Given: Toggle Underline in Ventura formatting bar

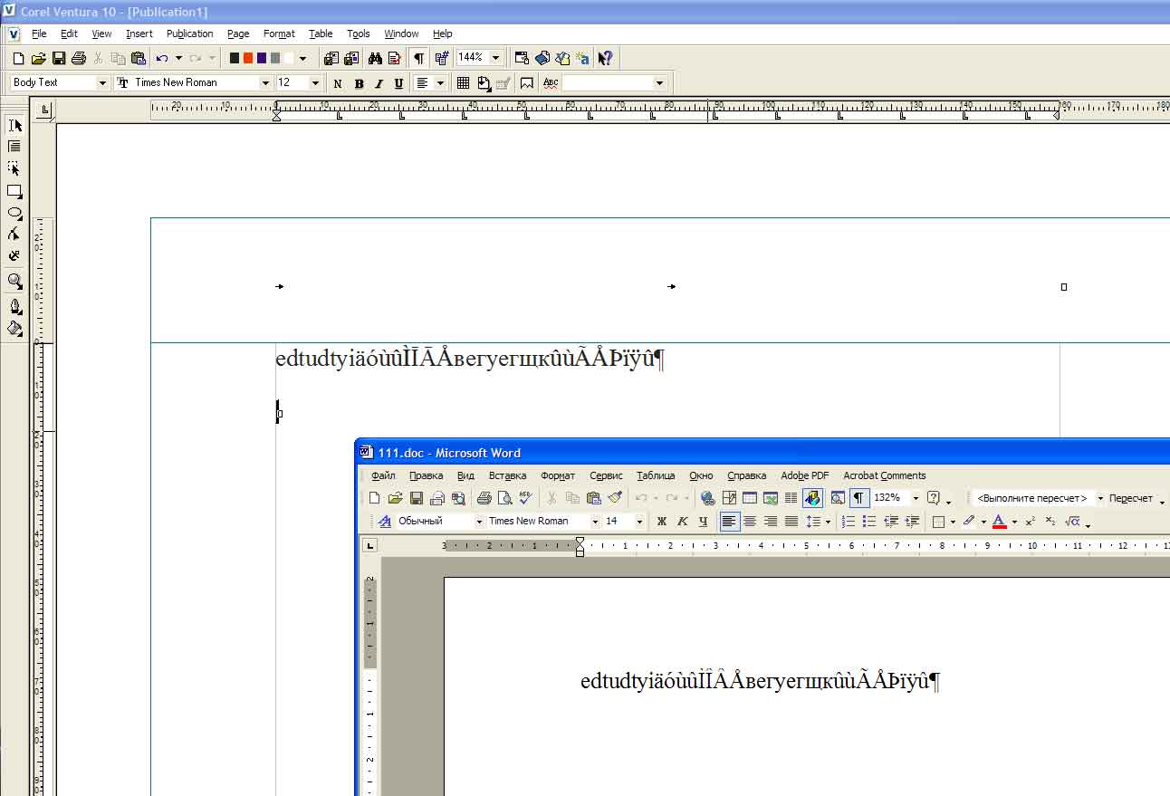Looking at the screenshot, I should [399, 83].
